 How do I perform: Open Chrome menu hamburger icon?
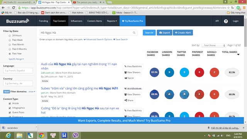tap(244, 8)
